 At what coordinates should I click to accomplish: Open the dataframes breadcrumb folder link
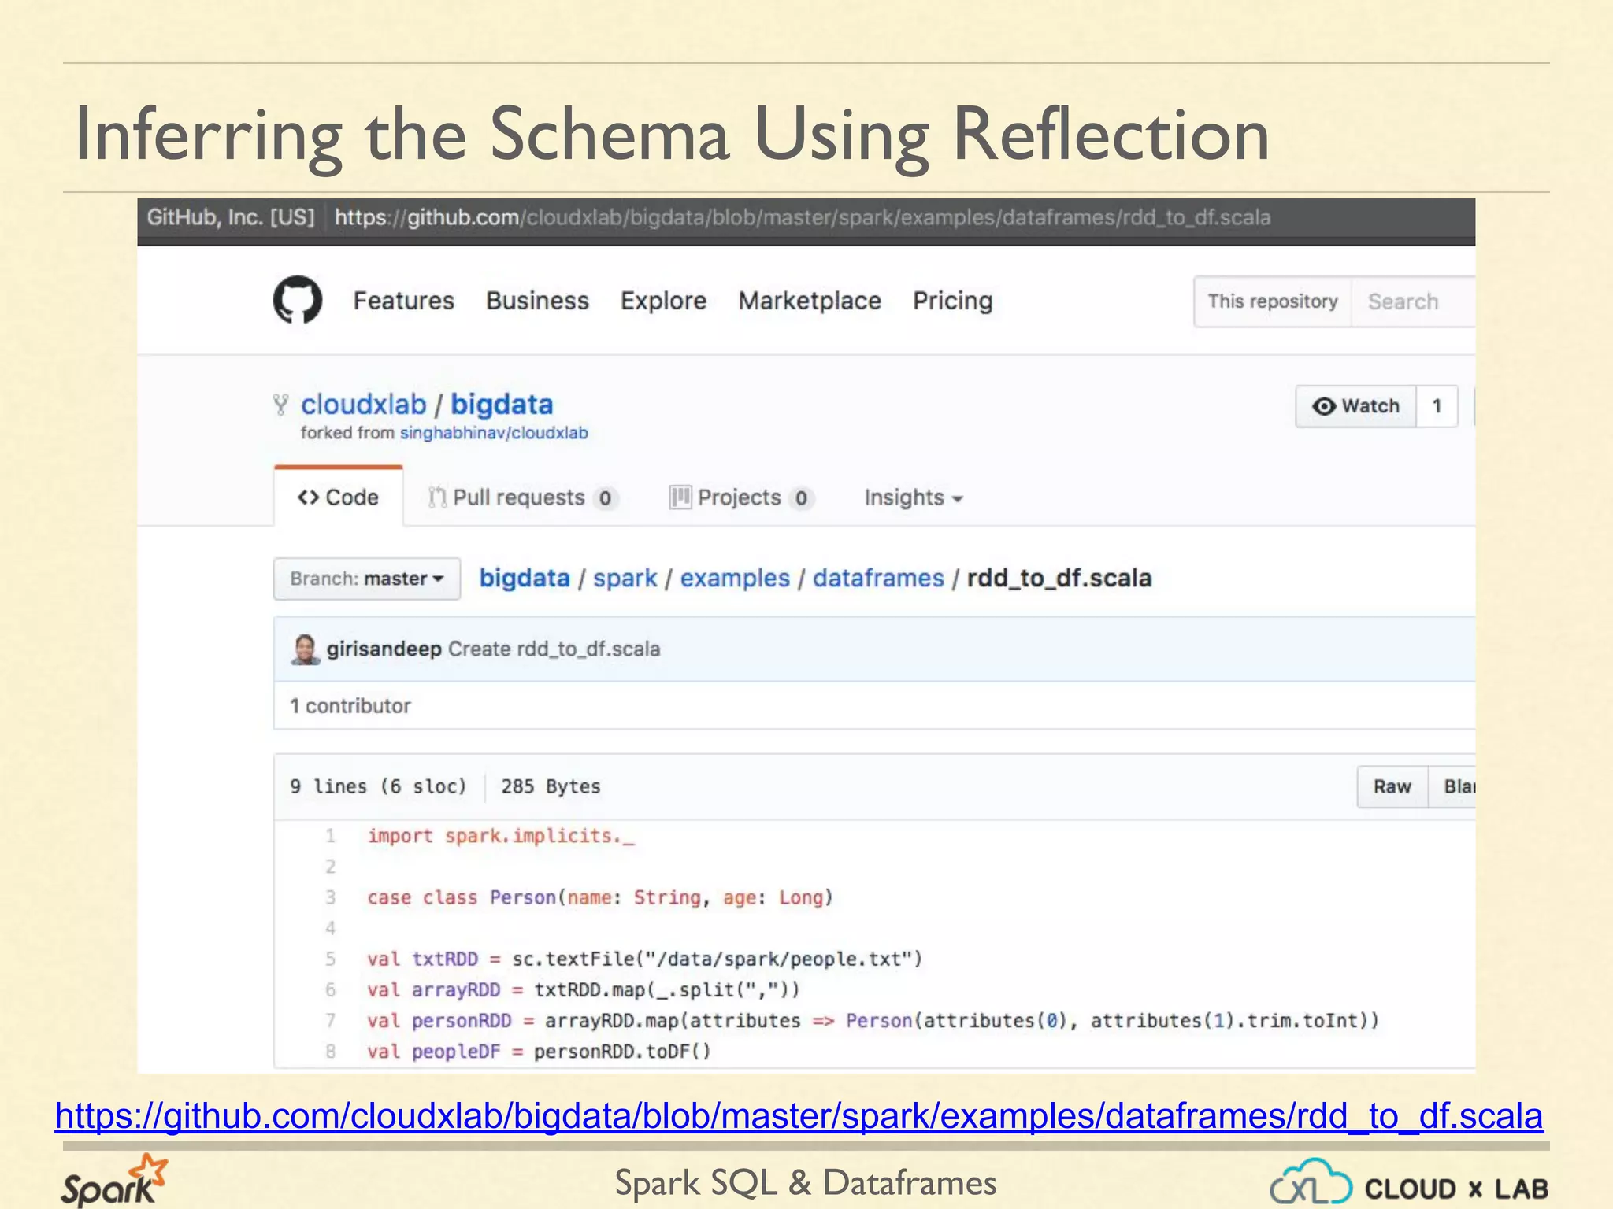[x=878, y=579]
